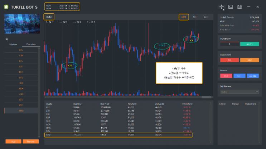The height and width of the screenshot is (149, 266).
Task: Switch to the Favorites tab
Action: pos(31,44)
